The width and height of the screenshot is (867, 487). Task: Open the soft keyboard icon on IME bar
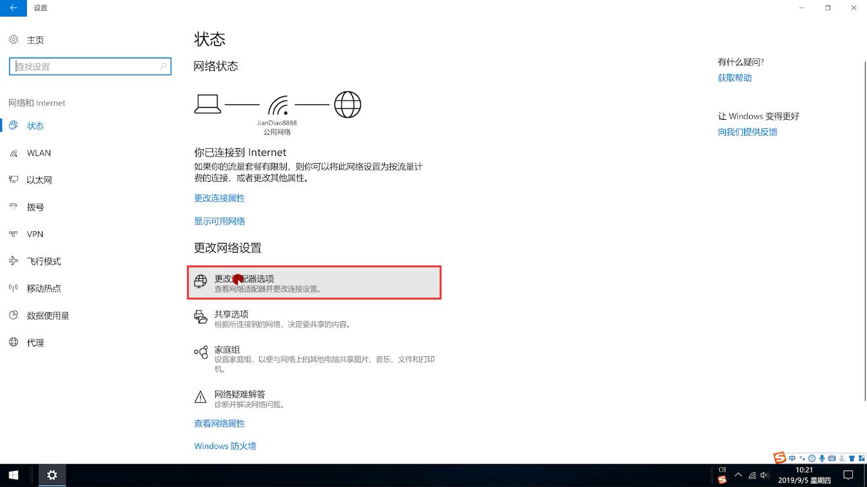[x=832, y=458]
